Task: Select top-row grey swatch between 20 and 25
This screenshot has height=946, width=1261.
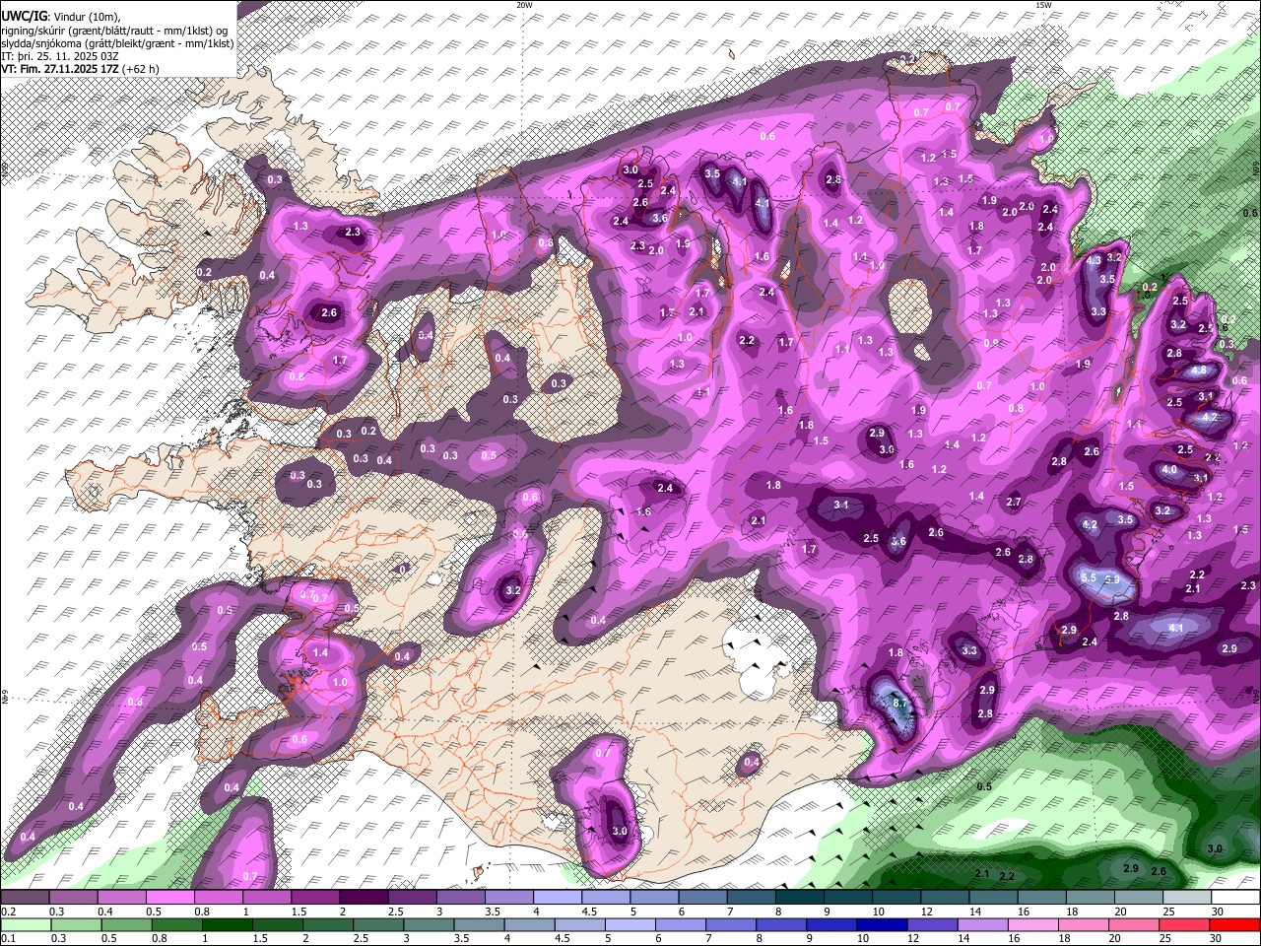Action: tap(1139, 898)
